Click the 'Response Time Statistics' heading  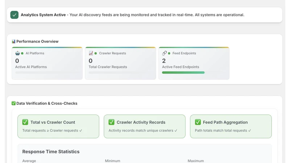[x=51, y=151]
